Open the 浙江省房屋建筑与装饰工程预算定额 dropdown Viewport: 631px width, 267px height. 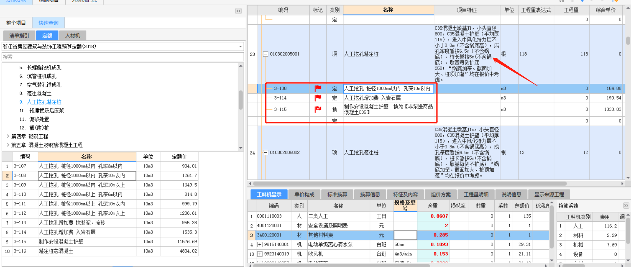(x=241, y=47)
